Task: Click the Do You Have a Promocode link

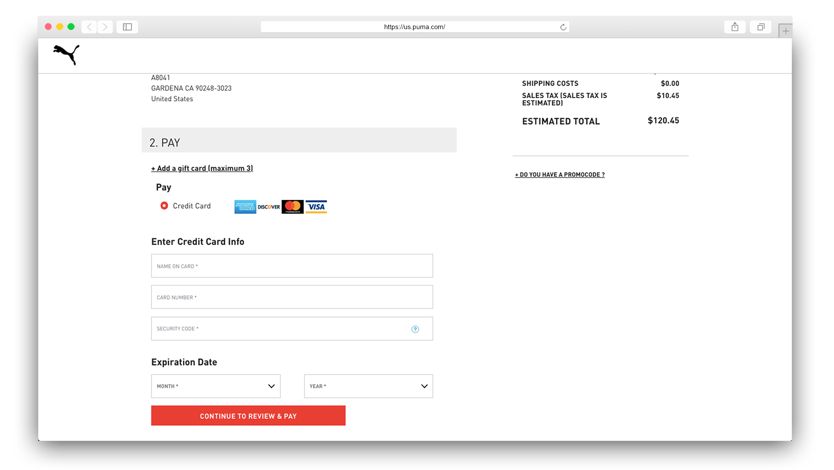Action: [x=559, y=174]
